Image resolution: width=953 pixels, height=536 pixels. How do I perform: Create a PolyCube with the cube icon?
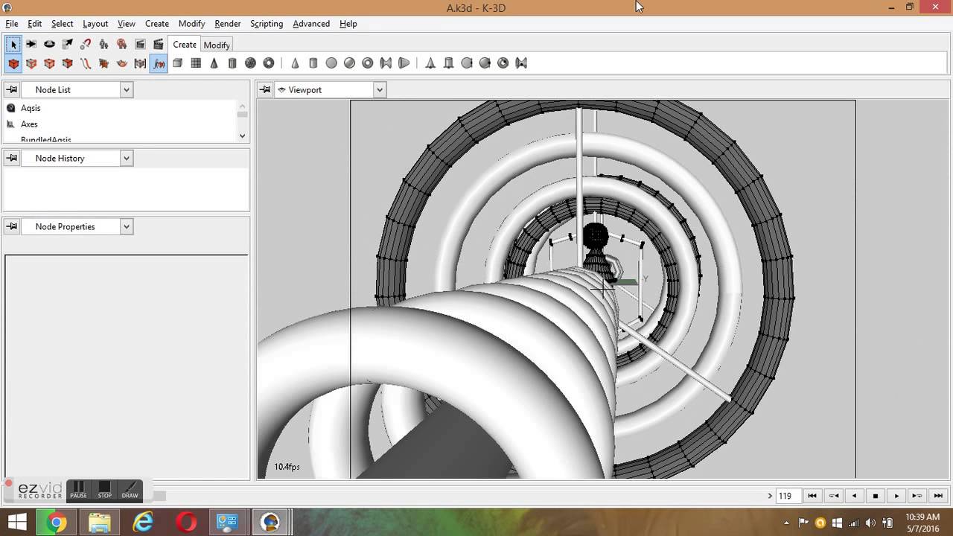click(178, 63)
